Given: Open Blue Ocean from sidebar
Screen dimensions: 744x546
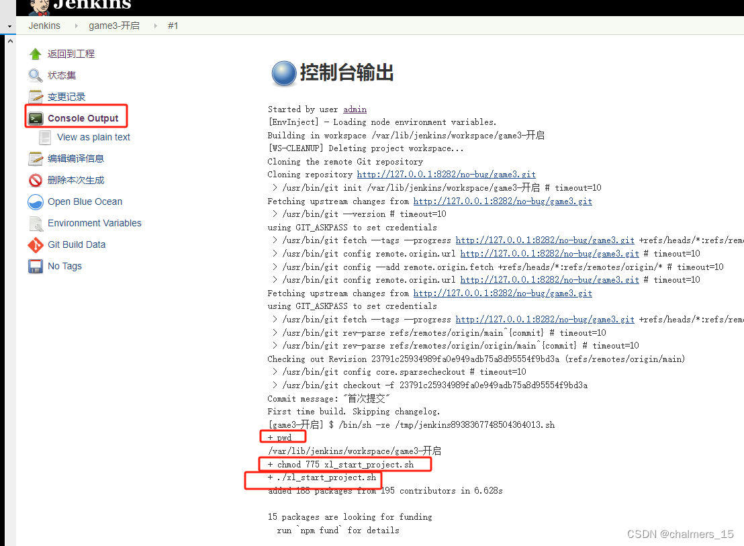Looking at the screenshot, I should click(x=85, y=201).
